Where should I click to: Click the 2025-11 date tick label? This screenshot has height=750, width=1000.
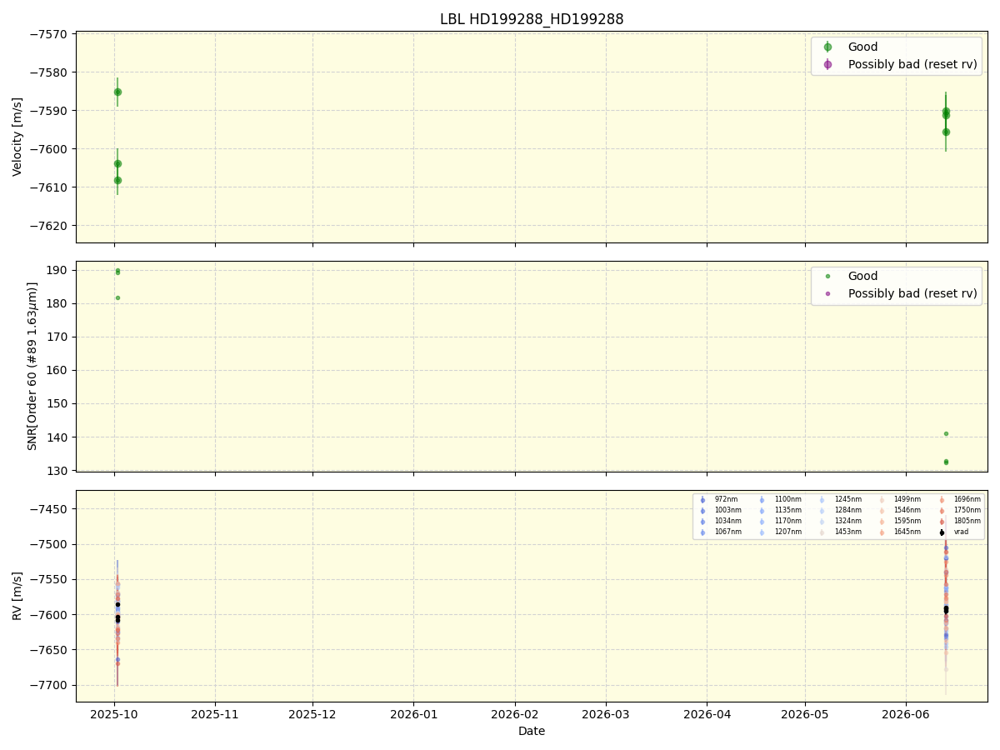[215, 715]
